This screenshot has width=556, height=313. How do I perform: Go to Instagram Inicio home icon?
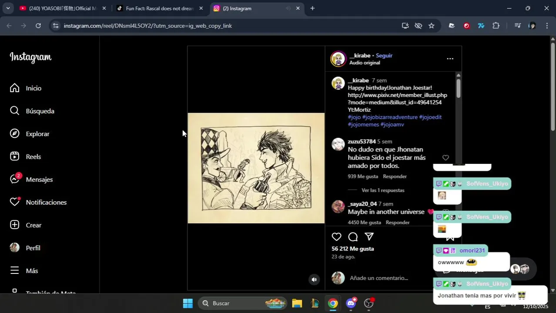pyautogui.click(x=15, y=88)
